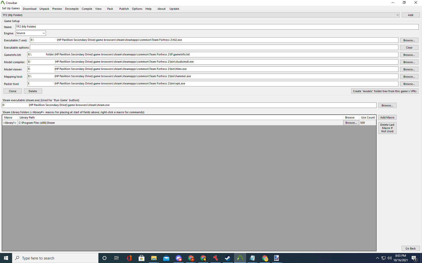
Task: Open the volume control tray icon
Action: 390,258
